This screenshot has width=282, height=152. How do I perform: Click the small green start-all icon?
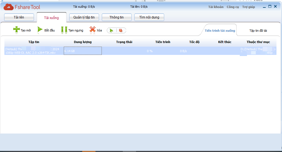pyautogui.click(x=111, y=30)
